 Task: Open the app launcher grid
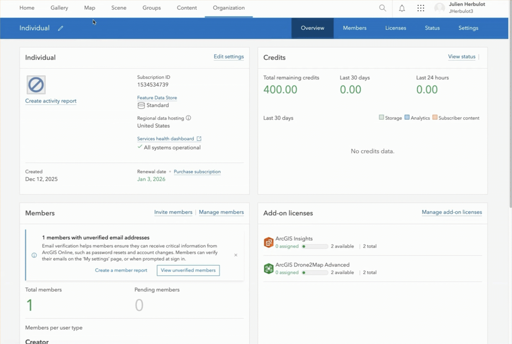point(421,8)
